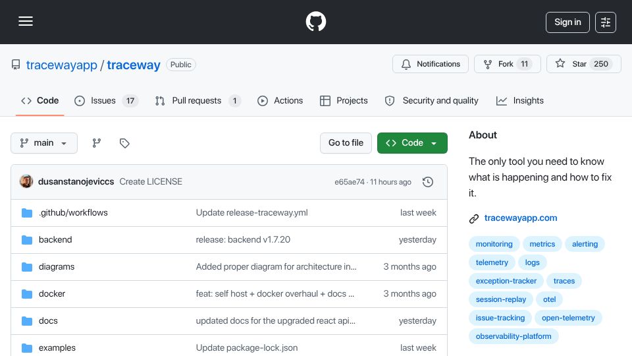Select the logs topic tag
Screen dimensions: 632x356
click(532, 263)
